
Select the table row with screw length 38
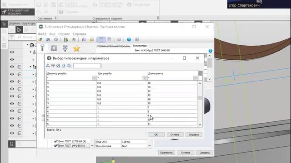tap(122, 83)
